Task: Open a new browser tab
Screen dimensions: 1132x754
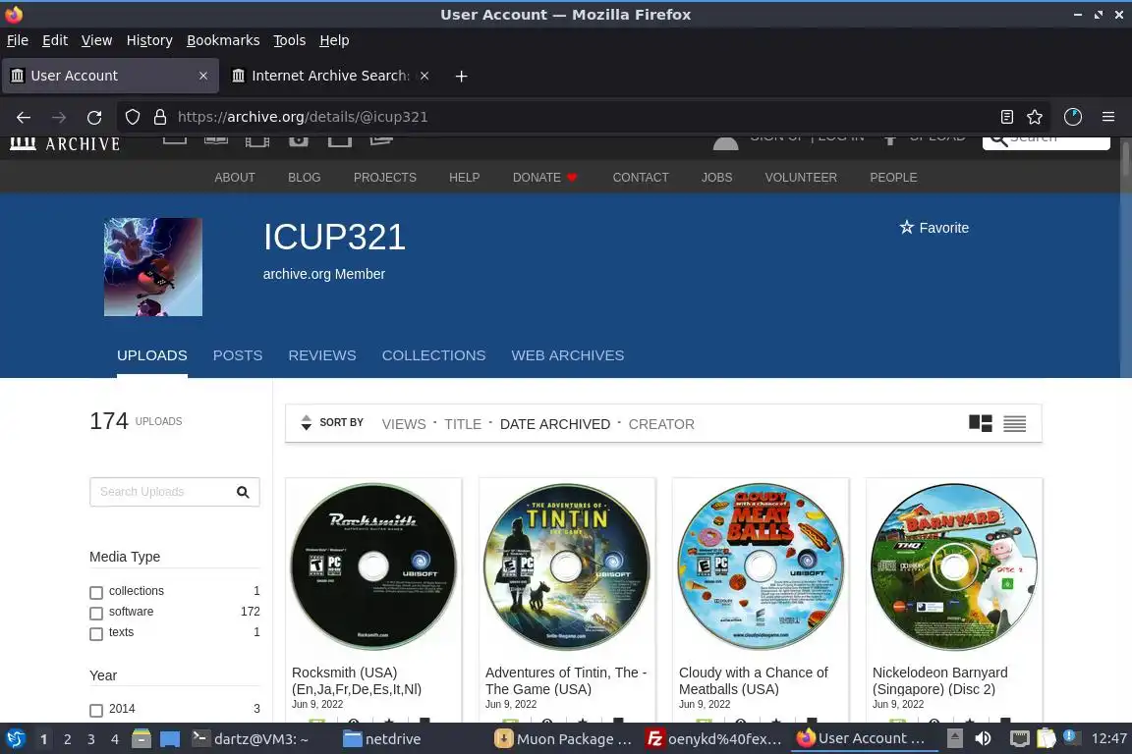Action: [461, 76]
